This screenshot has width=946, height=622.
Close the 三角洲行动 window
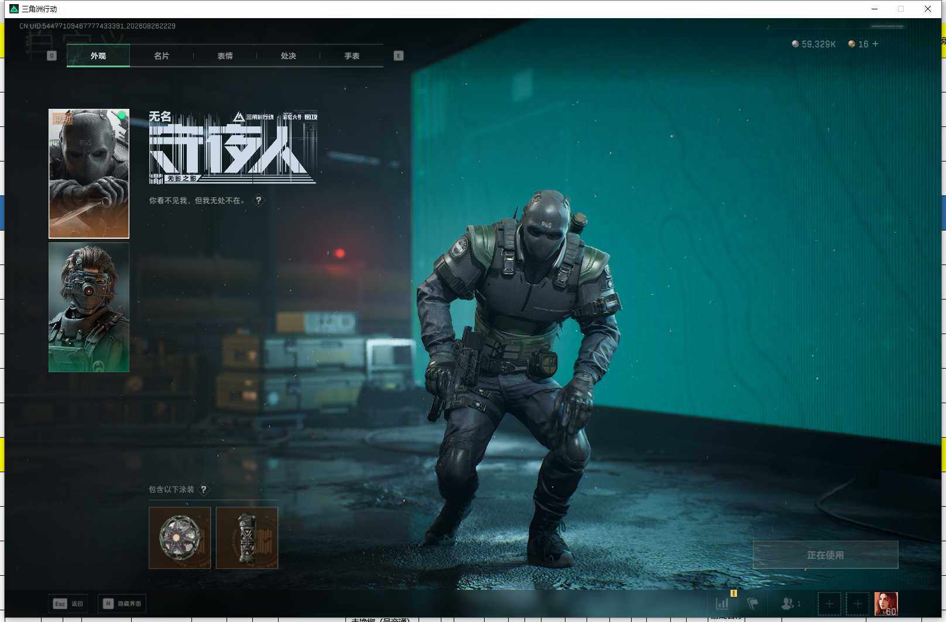point(928,9)
